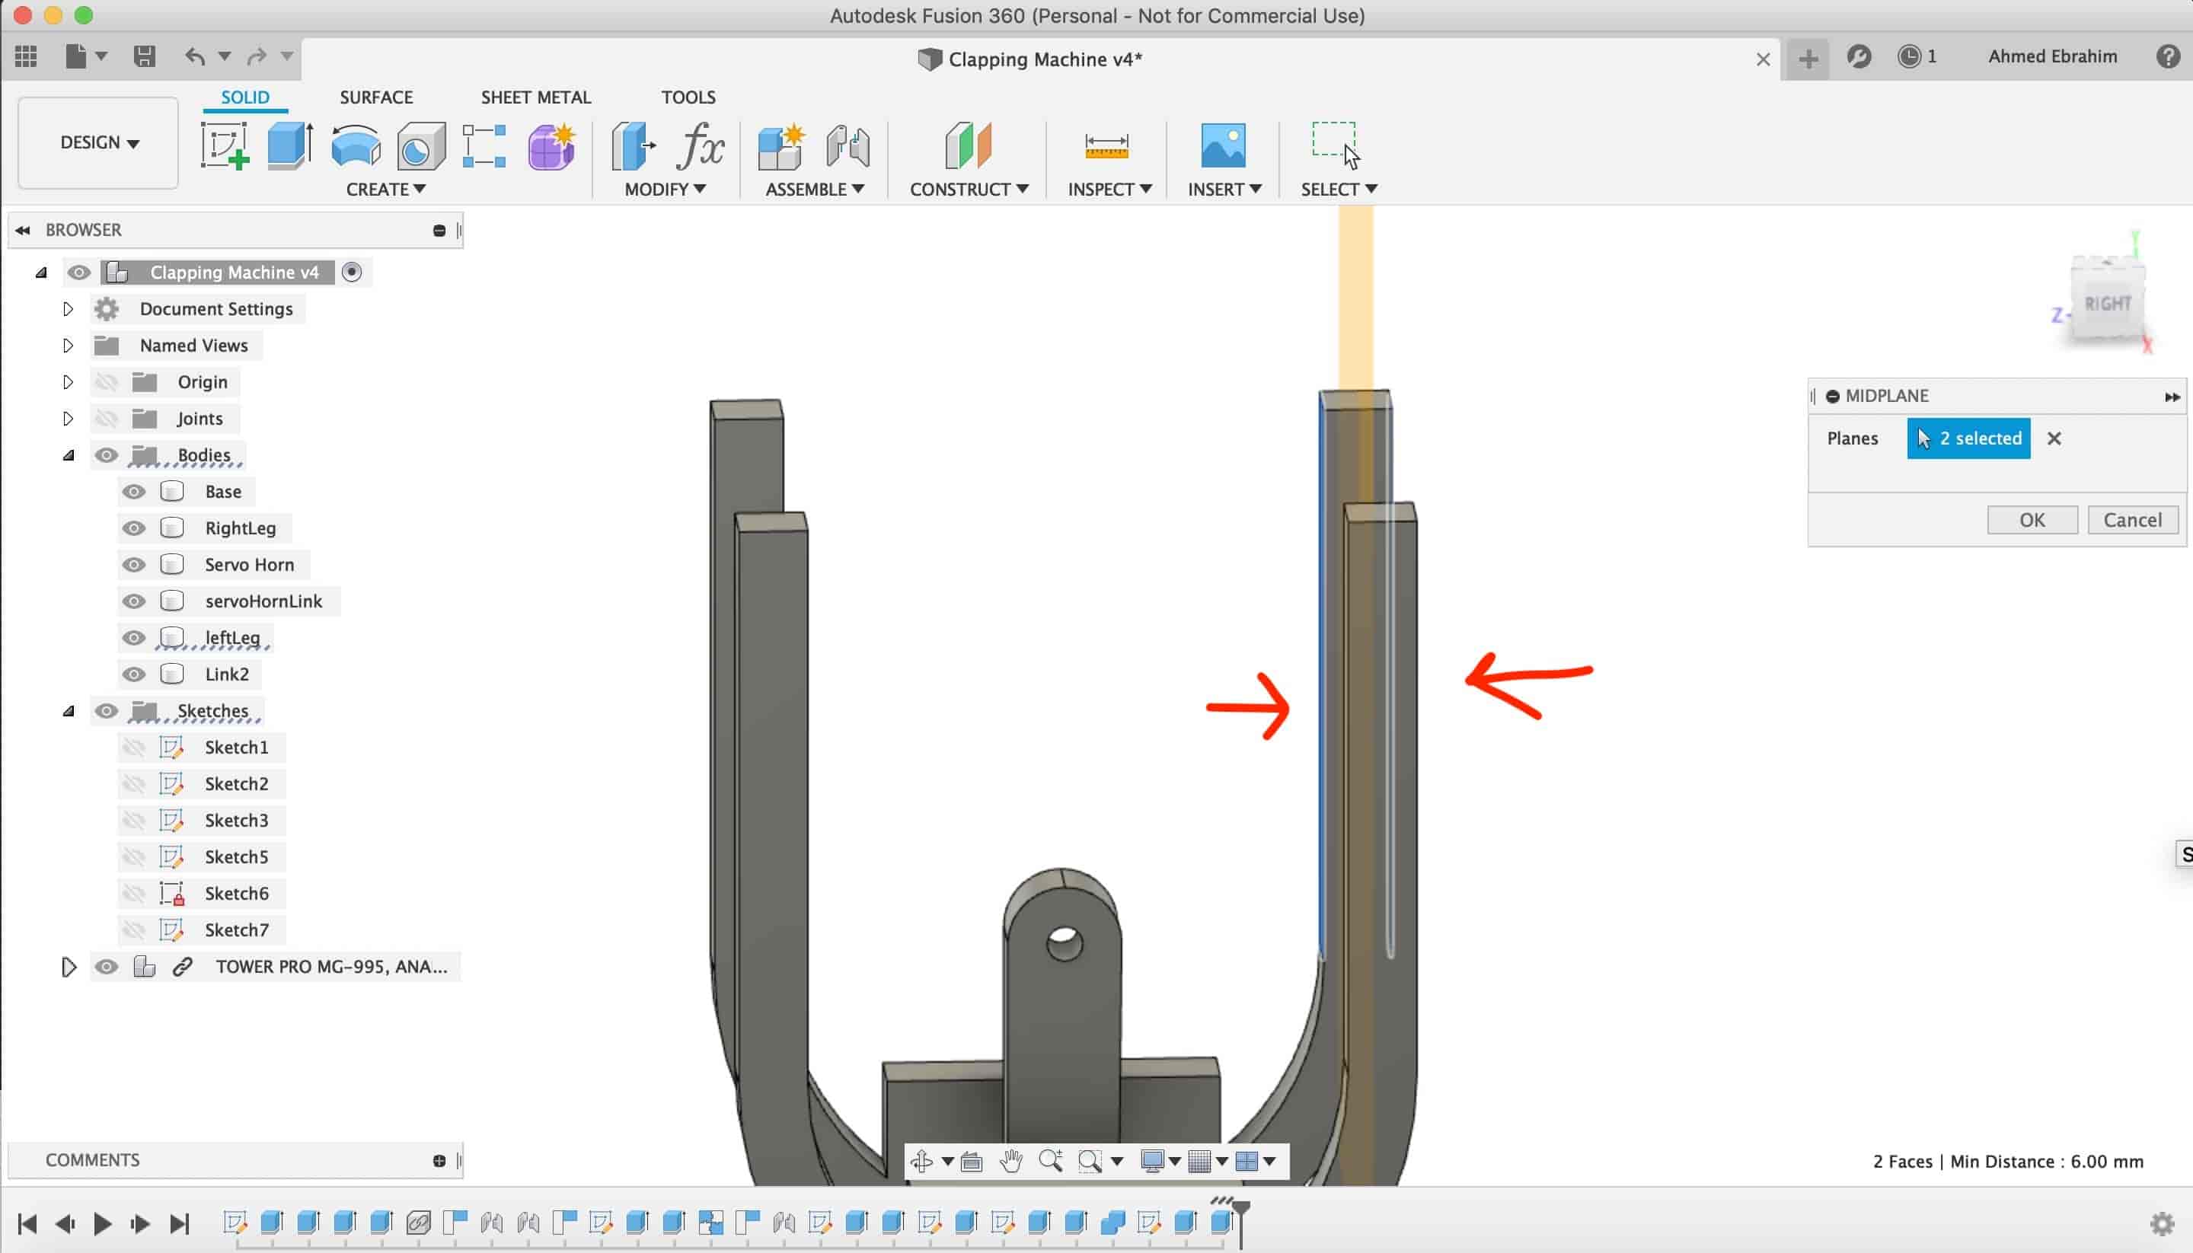Select the Extrude tool
Image resolution: width=2193 pixels, height=1253 pixels.
290,145
